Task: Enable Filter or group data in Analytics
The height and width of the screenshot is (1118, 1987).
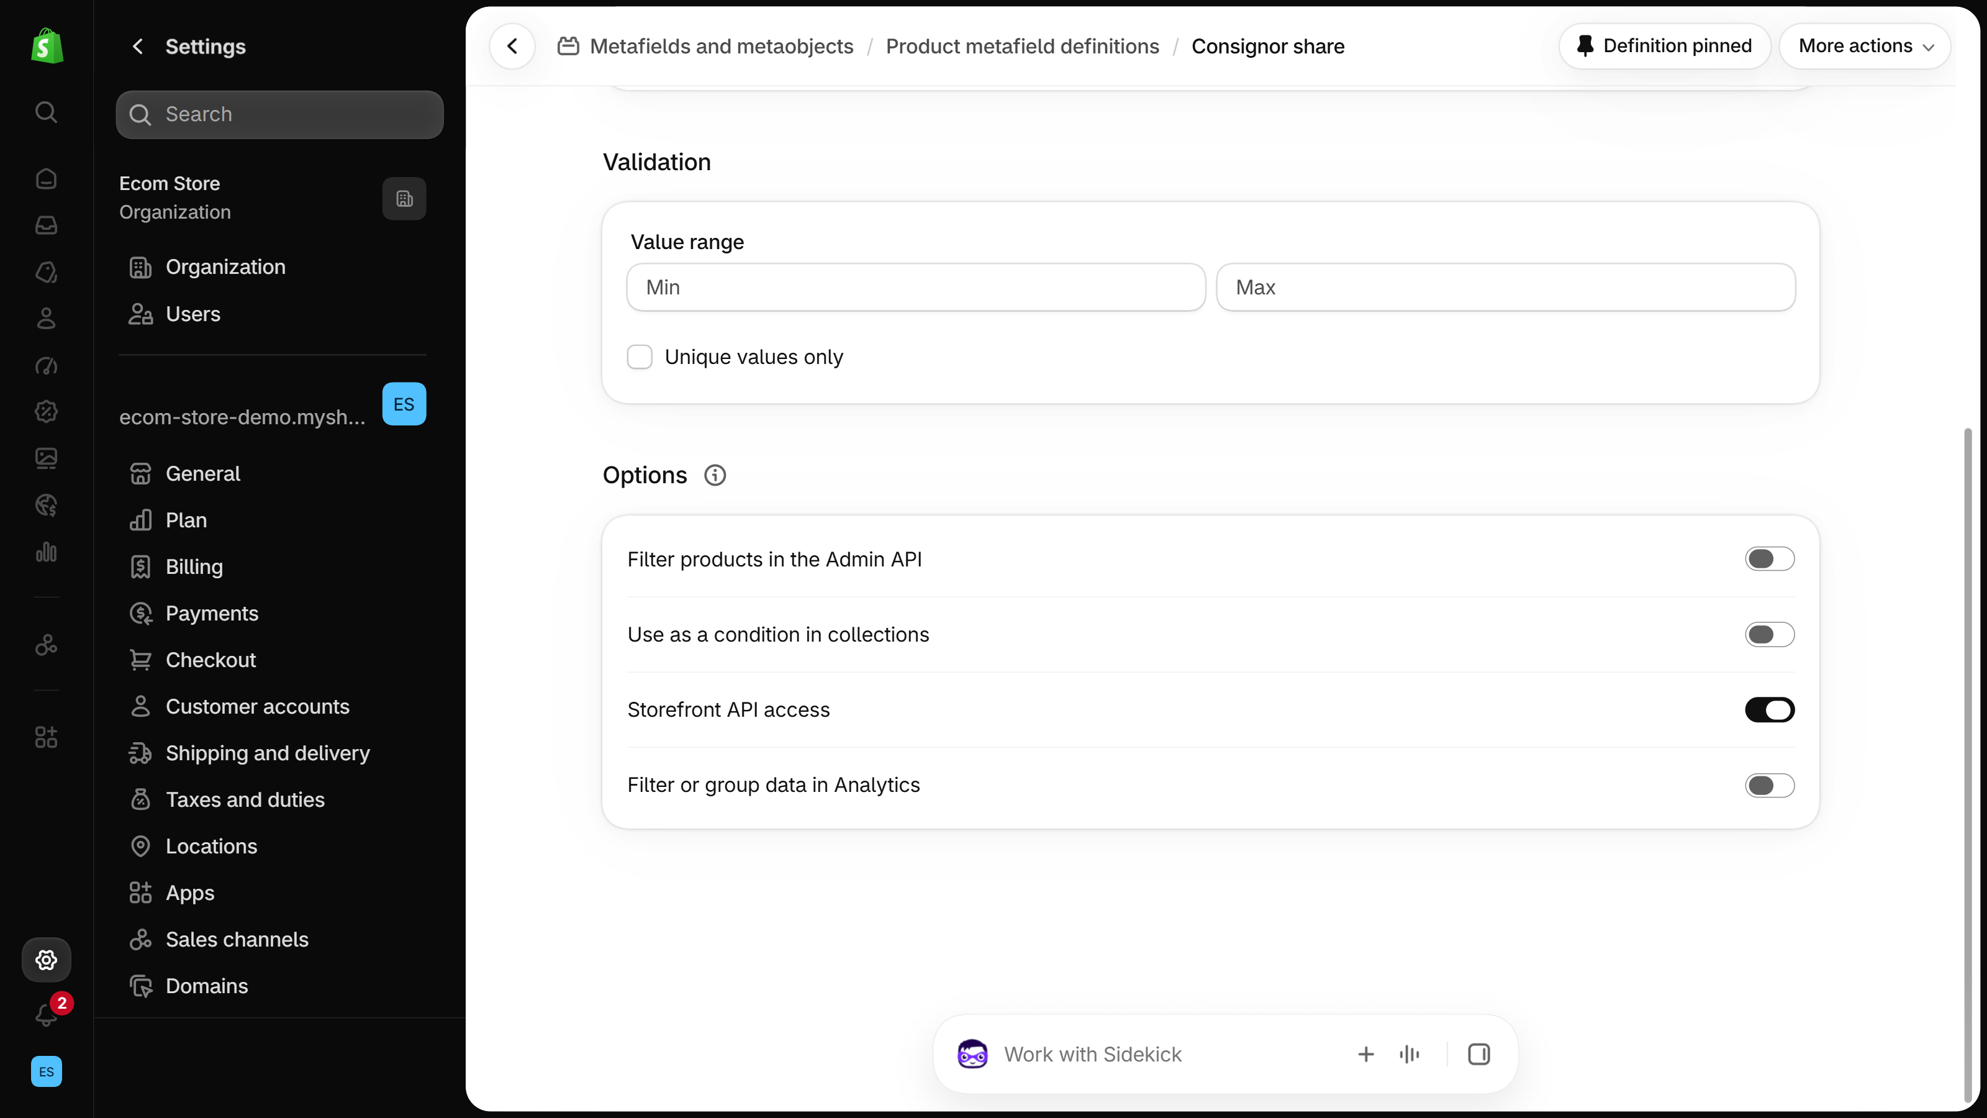Action: [1770, 786]
